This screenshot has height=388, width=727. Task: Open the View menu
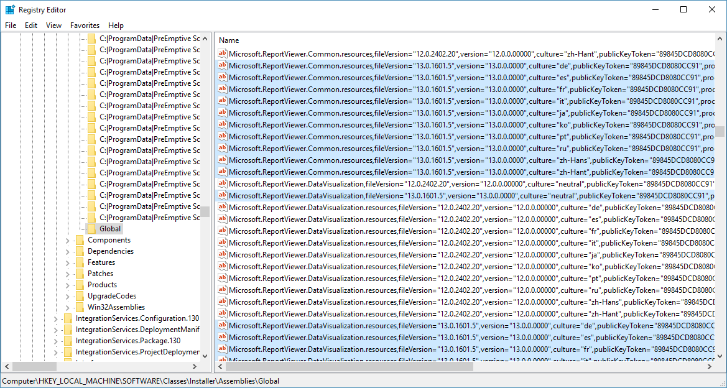click(53, 25)
